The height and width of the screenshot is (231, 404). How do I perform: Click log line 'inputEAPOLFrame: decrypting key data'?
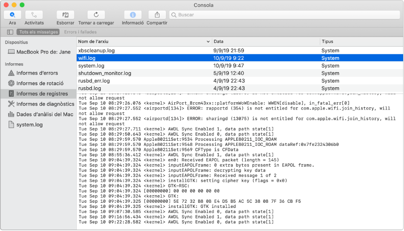(x=172, y=170)
